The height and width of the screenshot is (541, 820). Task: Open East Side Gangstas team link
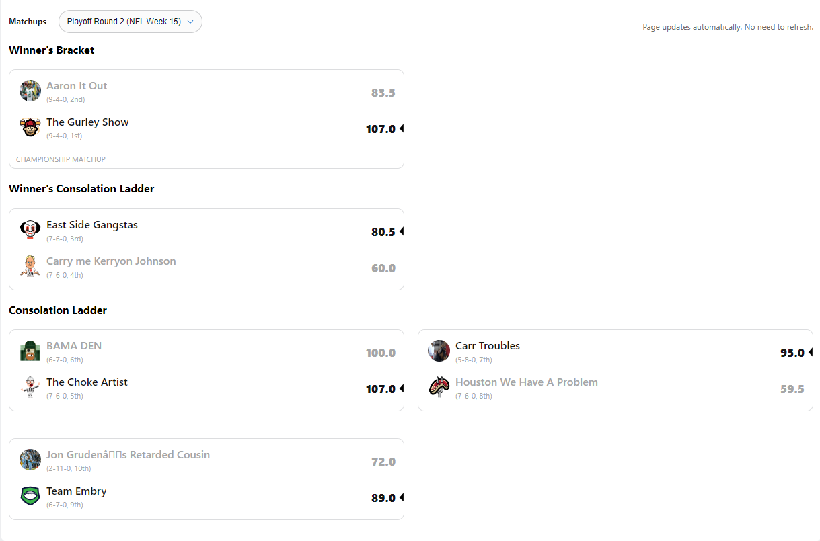click(x=92, y=225)
